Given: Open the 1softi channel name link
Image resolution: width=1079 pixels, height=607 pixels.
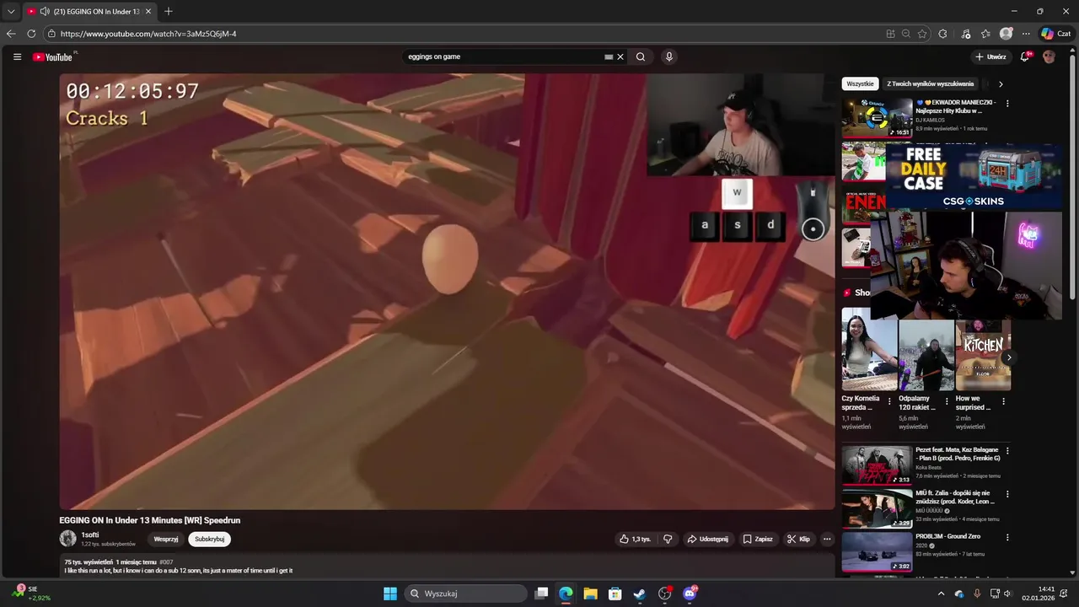Looking at the screenshot, I should click(x=90, y=534).
